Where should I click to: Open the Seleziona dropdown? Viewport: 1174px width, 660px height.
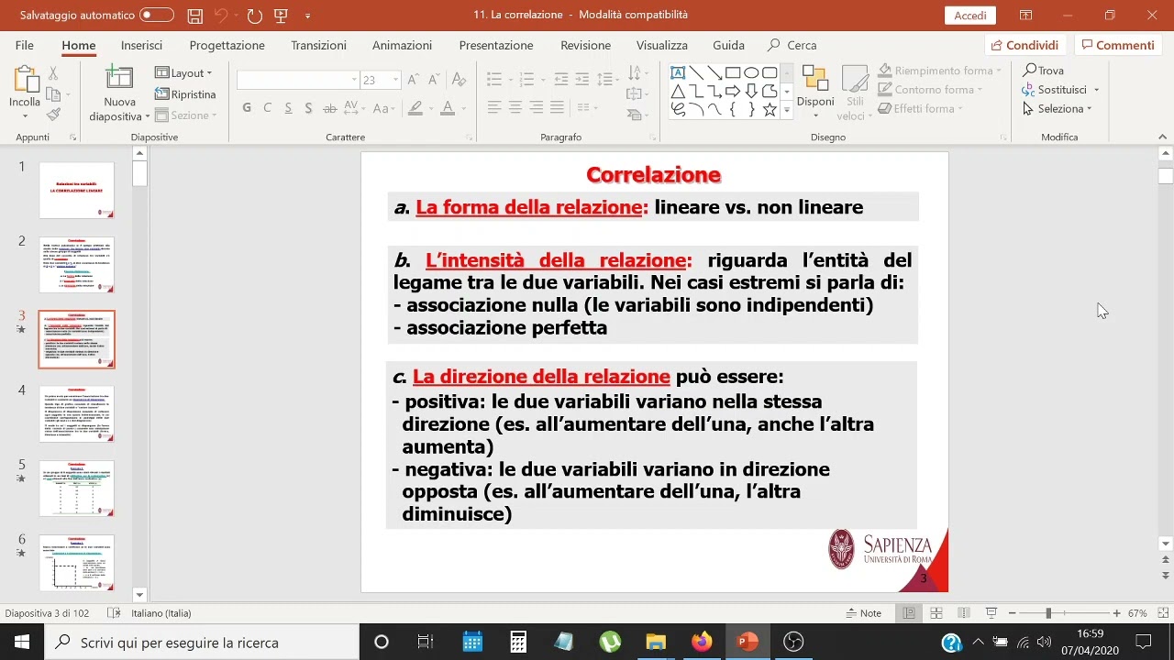(x=1058, y=108)
